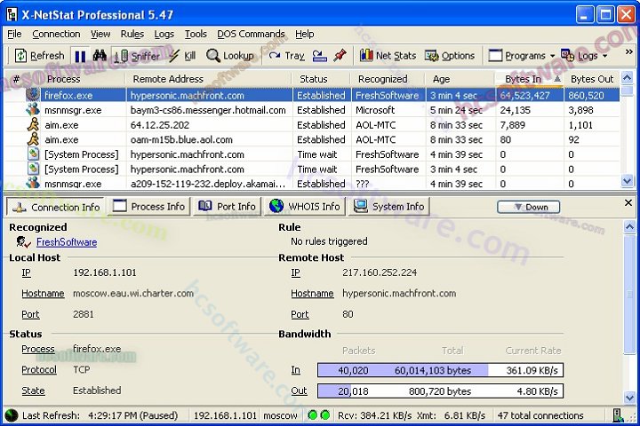This screenshot has height=426, width=640.
Task: Open the Help menu
Action: point(305,34)
